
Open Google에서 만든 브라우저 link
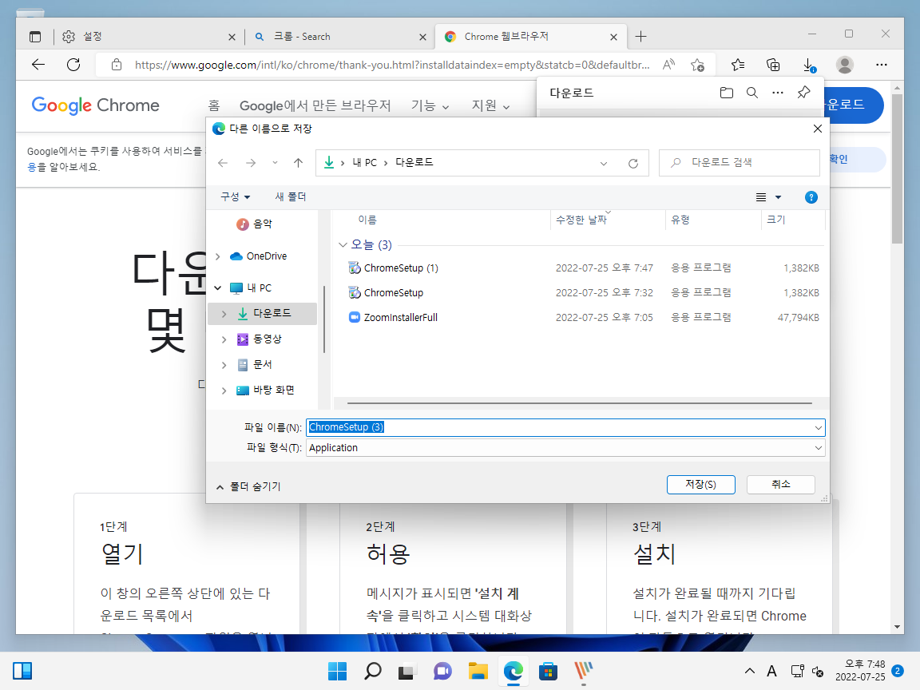[x=315, y=105]
